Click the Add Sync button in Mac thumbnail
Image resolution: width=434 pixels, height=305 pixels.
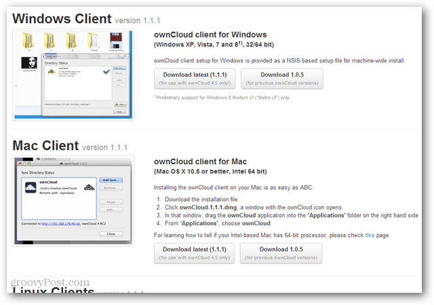(x=111, y=180)
